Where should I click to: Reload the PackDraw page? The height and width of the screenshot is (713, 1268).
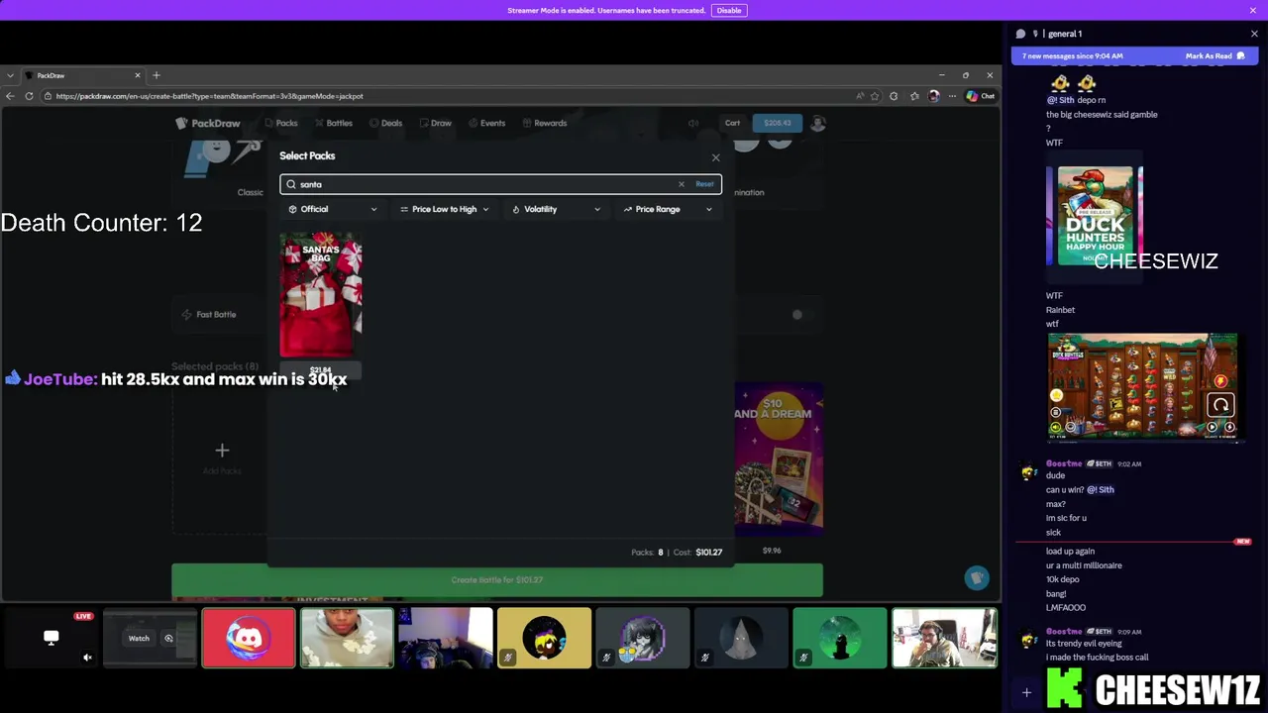coord(30,96)
